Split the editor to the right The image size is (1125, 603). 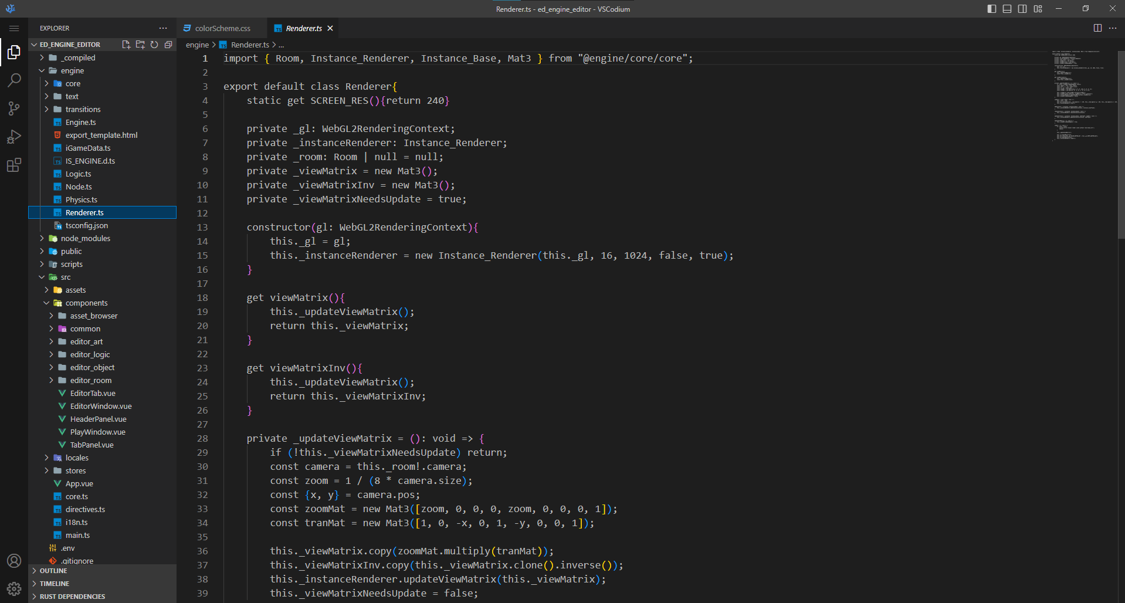click(1097, 28)
